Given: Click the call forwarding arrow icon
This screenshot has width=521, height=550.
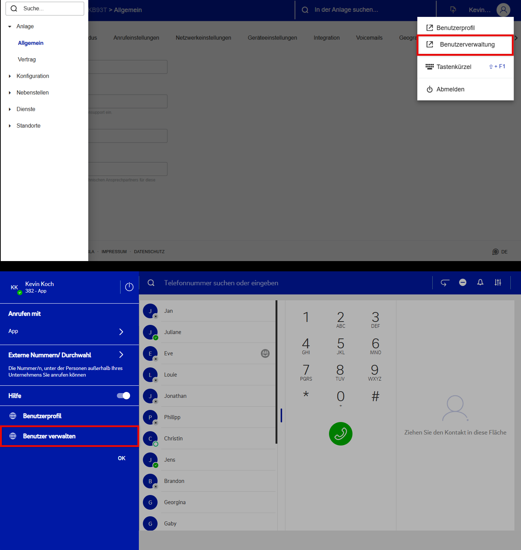Looking at the screenshot, I should (x=445, y=283).
